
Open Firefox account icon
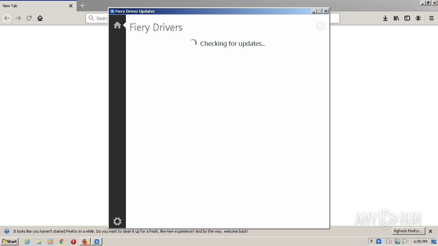pyautogui.click(x=418, y=18)
